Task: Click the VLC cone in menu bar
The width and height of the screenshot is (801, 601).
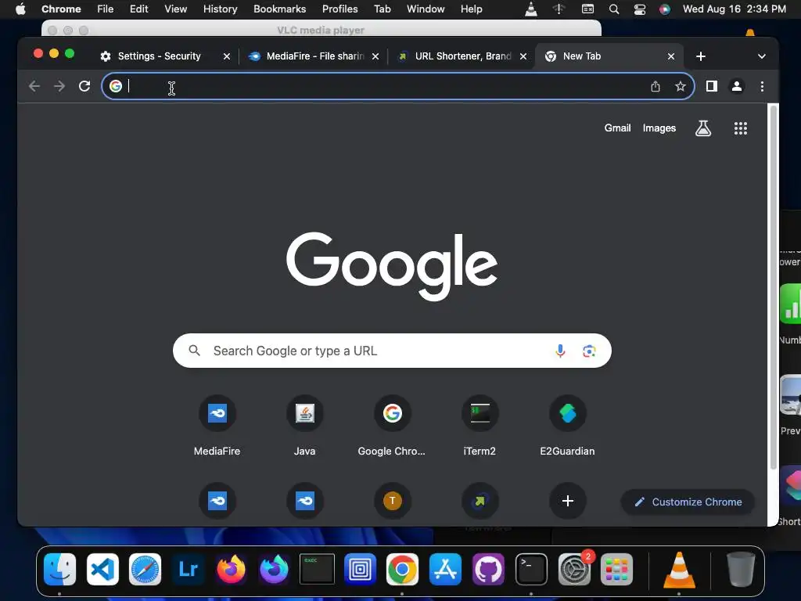Action: coord(531,9)
